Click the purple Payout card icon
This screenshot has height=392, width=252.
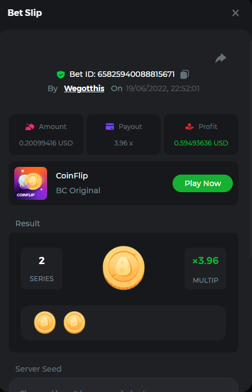point(110,126)
